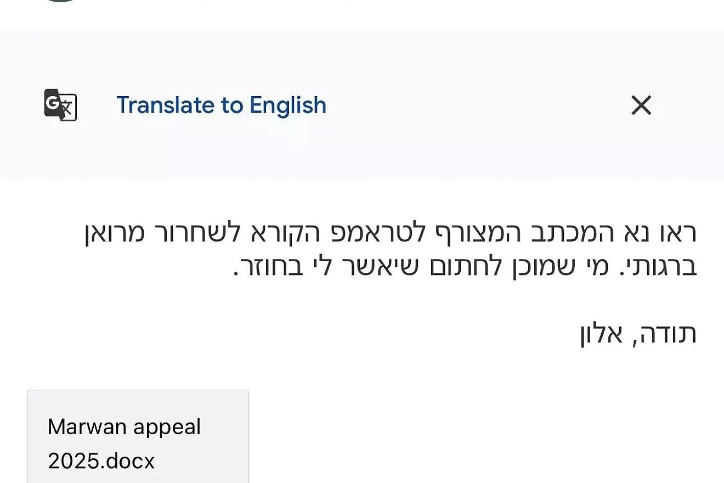Click the '2025.docx' text on the attachment
724x483 pixels.
coord(101,461)
